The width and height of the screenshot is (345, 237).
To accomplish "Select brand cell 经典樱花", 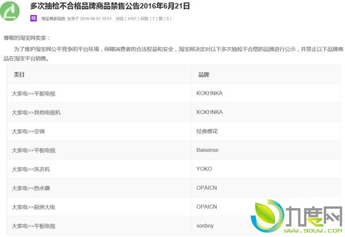I will point(207,131).
